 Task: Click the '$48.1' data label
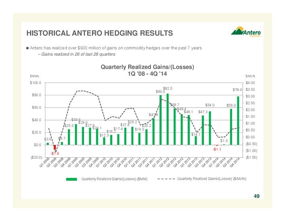[x=188, y=112]
